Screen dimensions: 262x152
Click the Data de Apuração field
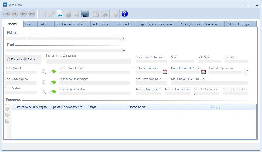coord(226,72)
